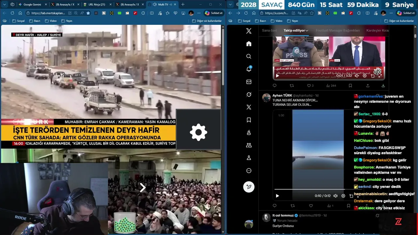Switch to Sana özel tab
Screen dimensions: 418x235
click(269, 30)
